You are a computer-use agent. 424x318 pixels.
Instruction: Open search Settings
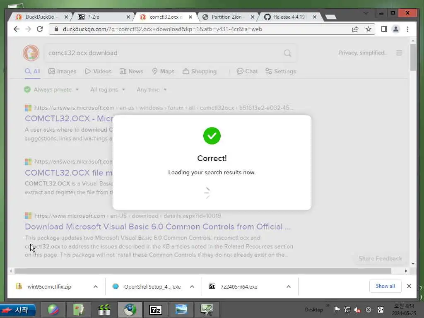(281, 71)
